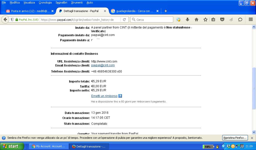Switch to My Account Chrome taskbar window
The height and width of the screenshot is (150, 256).
[x=48, y=146]
